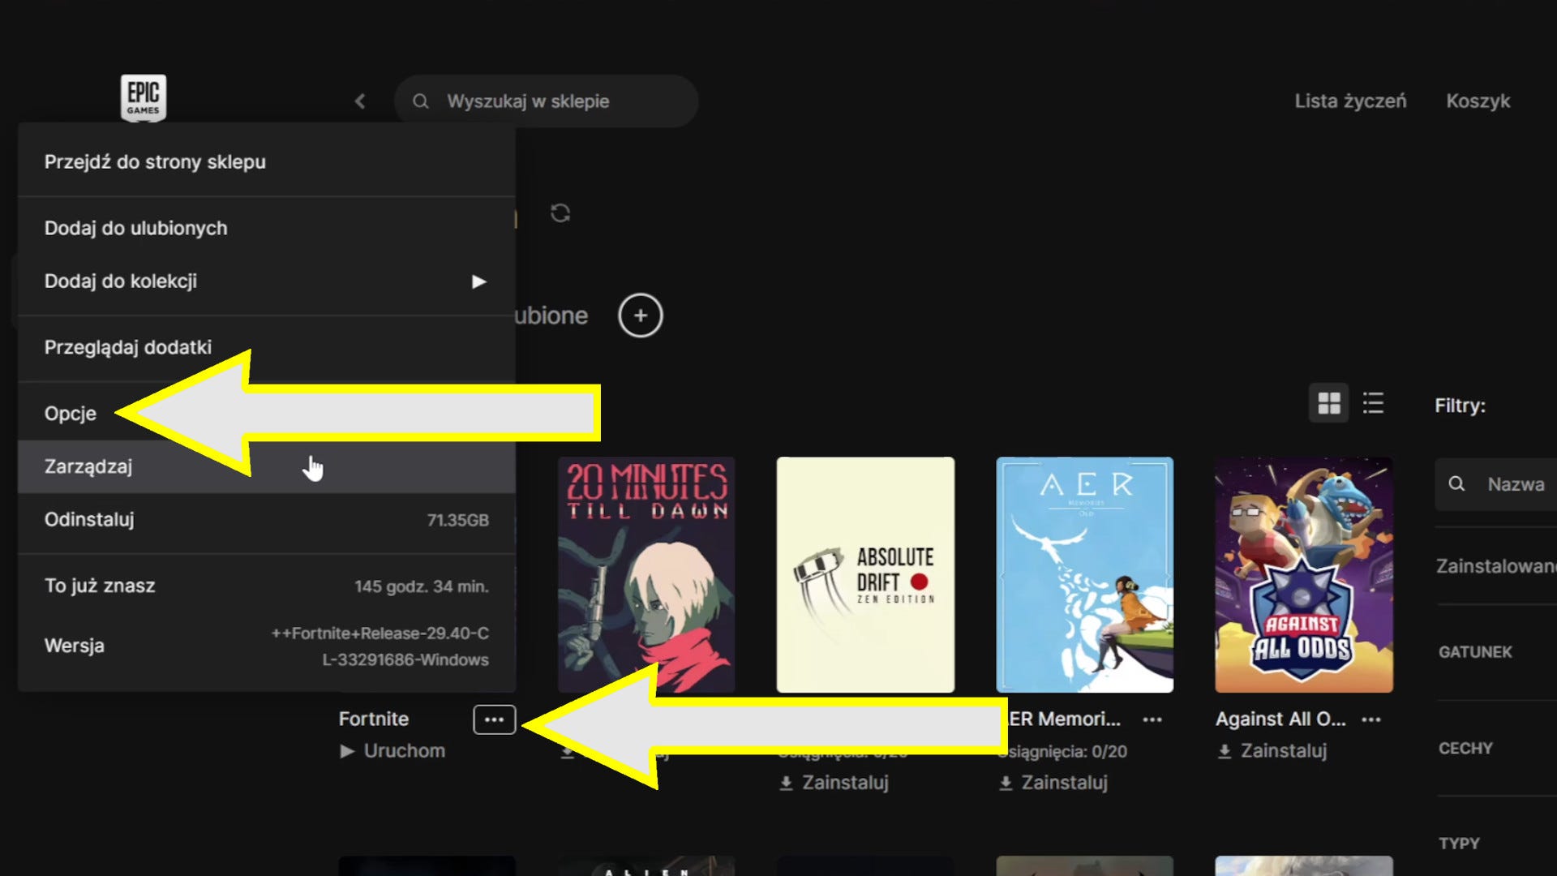Viewport: 1557px width, 876px height.
Task: Open 20 Minutes Till Dawn cover
Action: (646, 575)
